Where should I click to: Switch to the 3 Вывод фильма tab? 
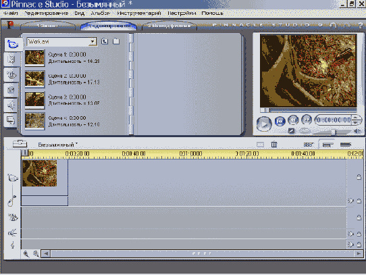pyautogui.click(x=169, y=26)
